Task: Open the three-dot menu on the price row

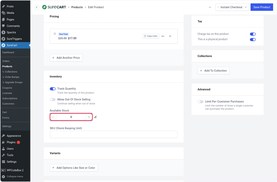Action: [x=163, y=36]
